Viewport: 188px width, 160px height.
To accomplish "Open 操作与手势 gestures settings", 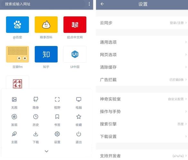I will tap(142, 111).
